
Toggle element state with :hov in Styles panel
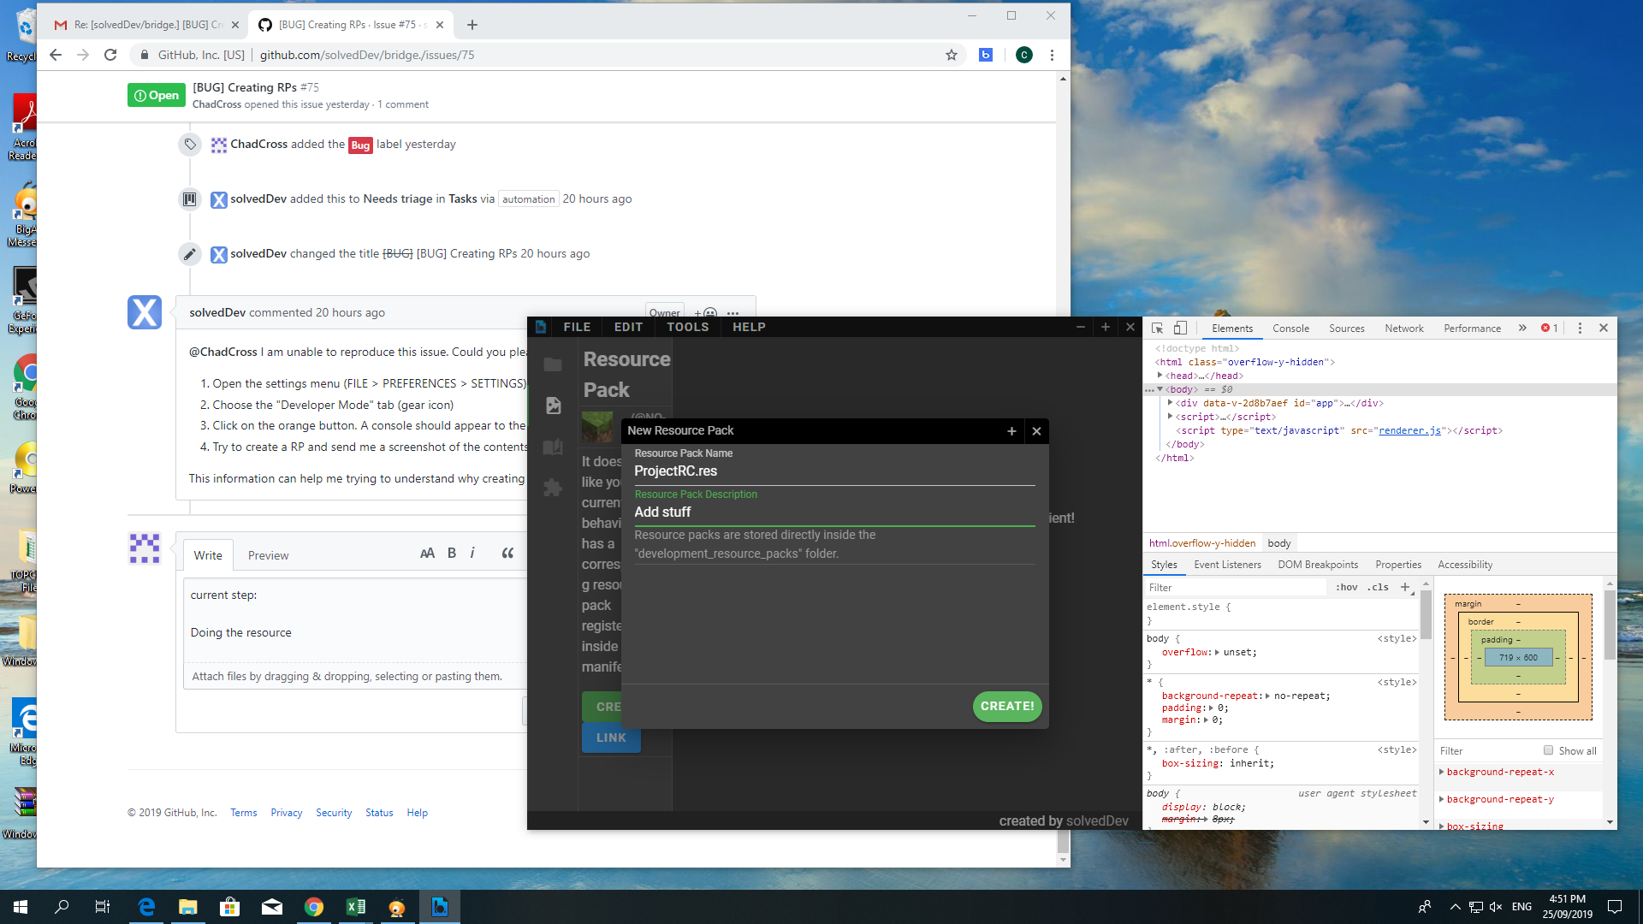pos(1347,587)
